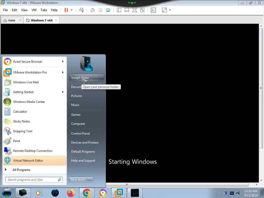Expand Avast Secure Browser jump list arrow
The image size is (264, 198).
click(63, 62)
